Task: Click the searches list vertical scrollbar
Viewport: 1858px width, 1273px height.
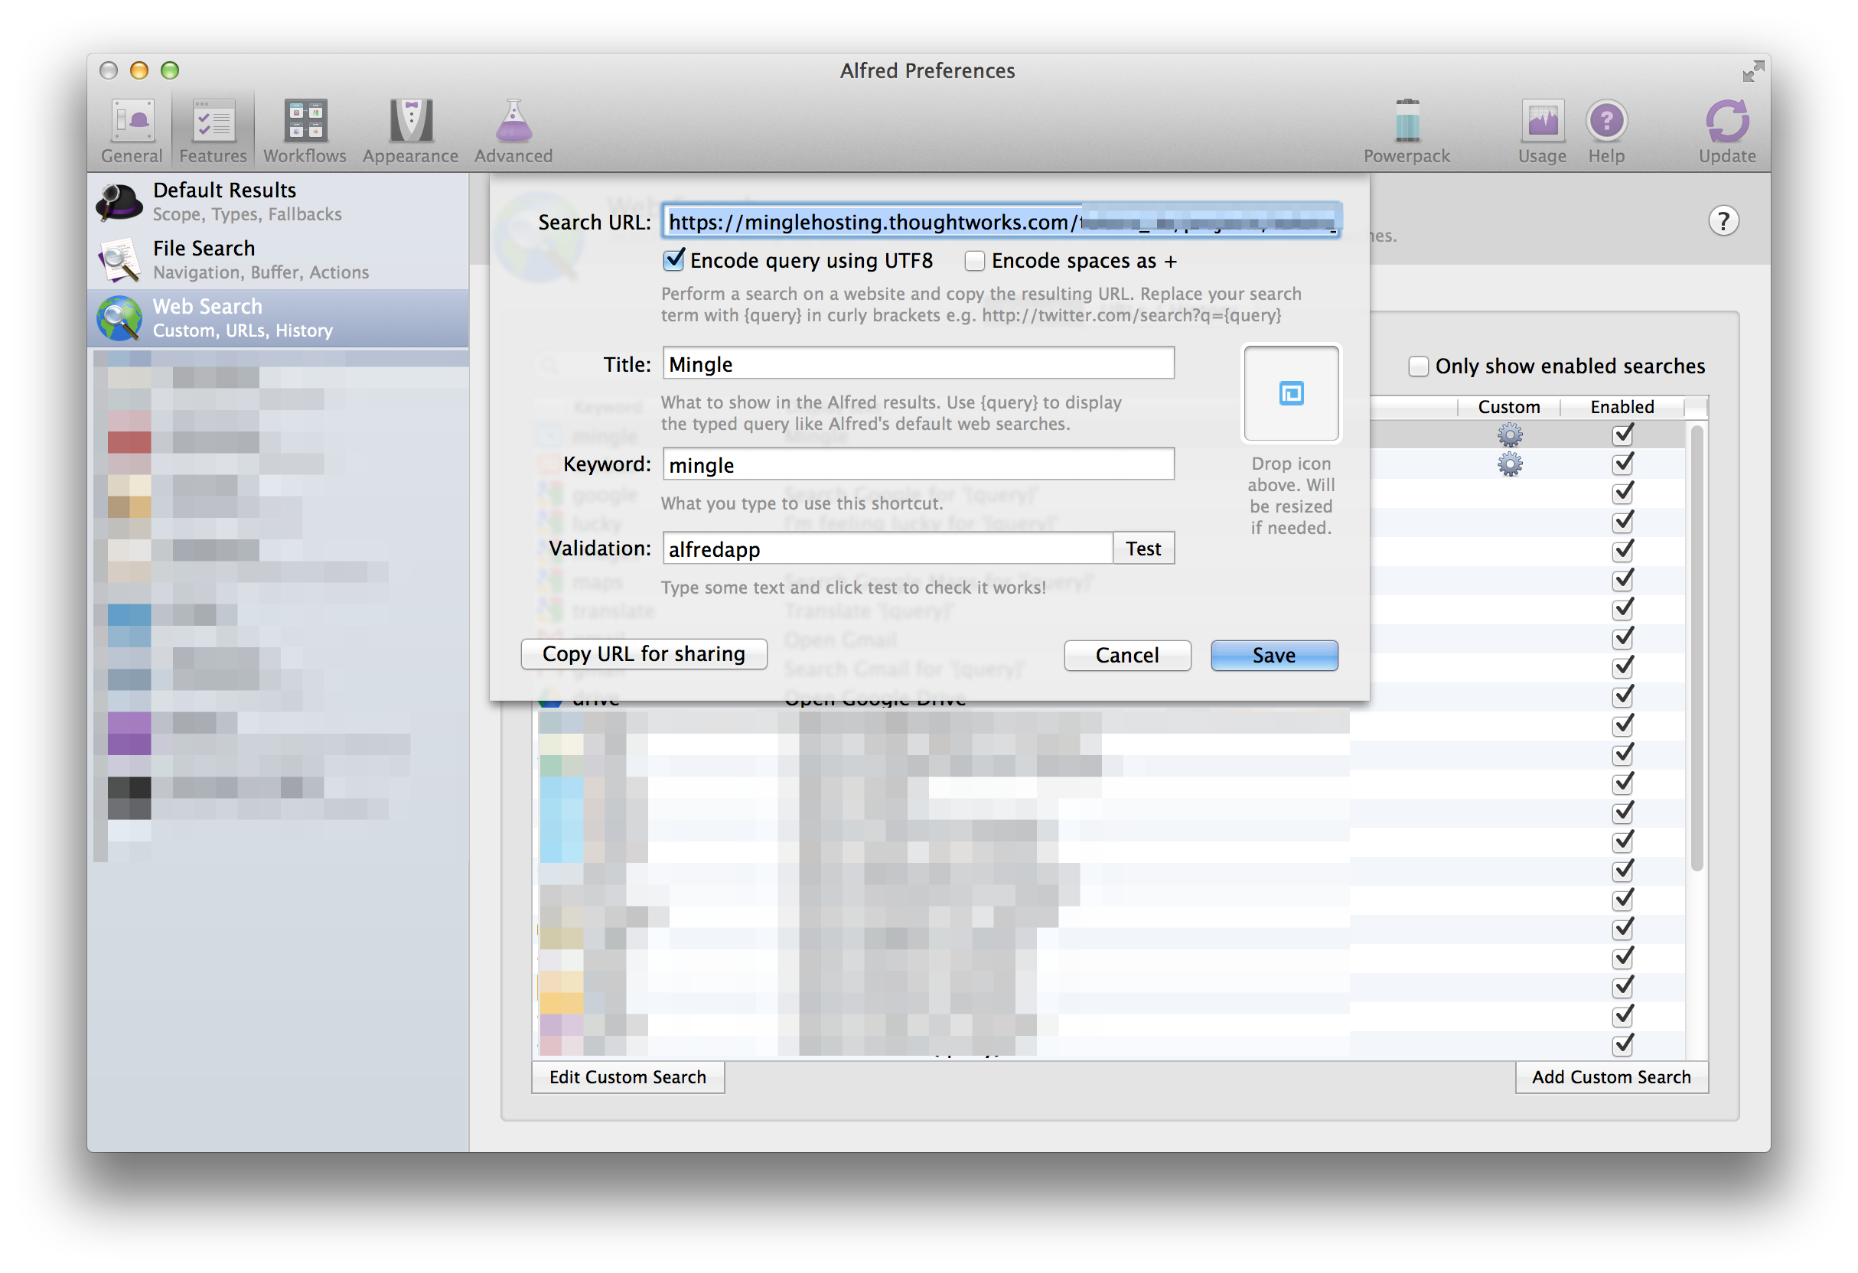Action: pyautogui.click(x=1697, y=647)
